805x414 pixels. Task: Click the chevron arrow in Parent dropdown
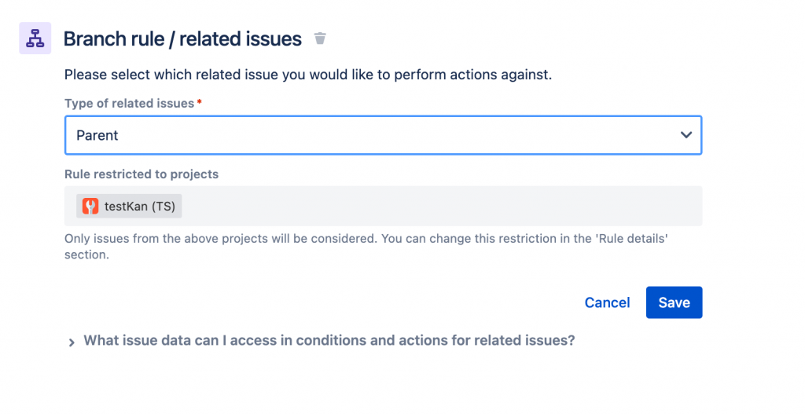tap(686, 135)
